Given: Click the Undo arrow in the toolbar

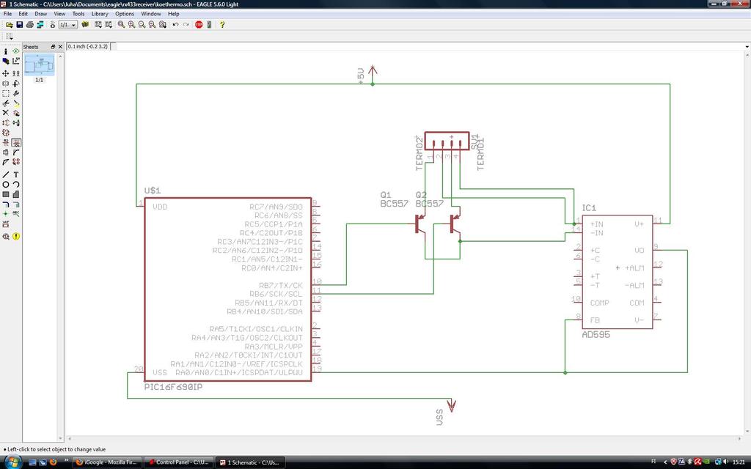Looking at the screenshot, I should 175,24.
